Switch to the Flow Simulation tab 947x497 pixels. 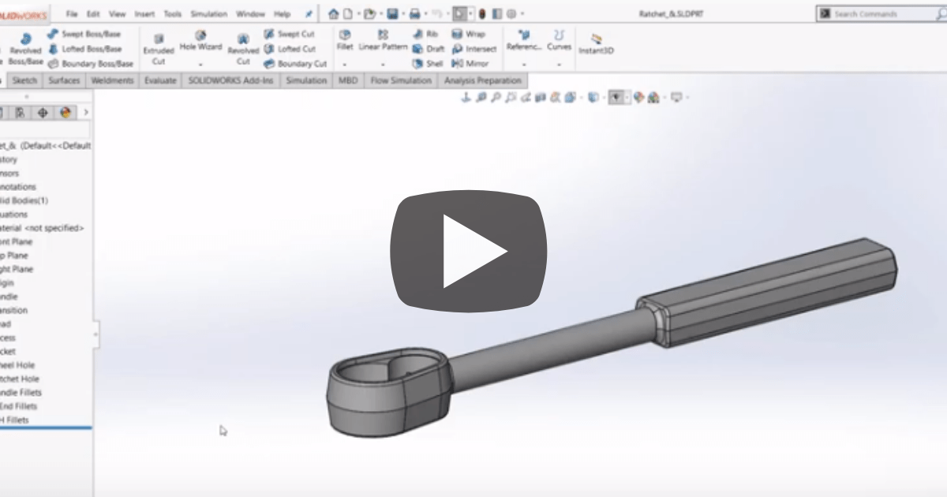401,80
